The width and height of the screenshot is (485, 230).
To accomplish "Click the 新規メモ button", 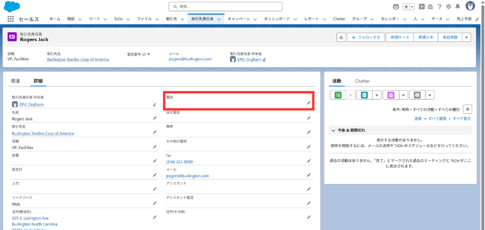I will [x=426, y=38].
